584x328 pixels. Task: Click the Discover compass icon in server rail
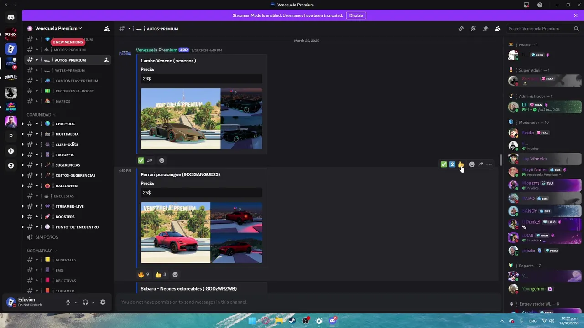point(11,165)
